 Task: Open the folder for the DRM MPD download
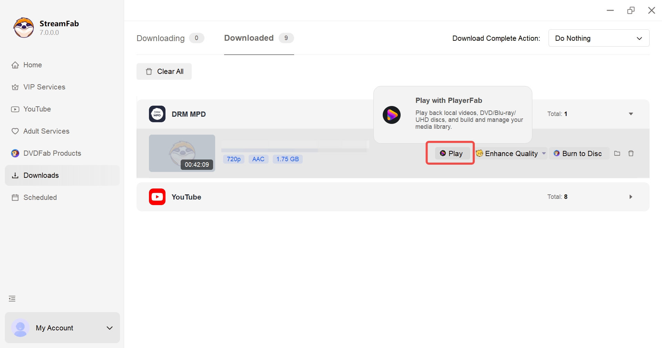coord(617,153)
